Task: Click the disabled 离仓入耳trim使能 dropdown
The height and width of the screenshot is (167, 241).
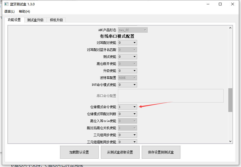Action: (x=127, y=121)
